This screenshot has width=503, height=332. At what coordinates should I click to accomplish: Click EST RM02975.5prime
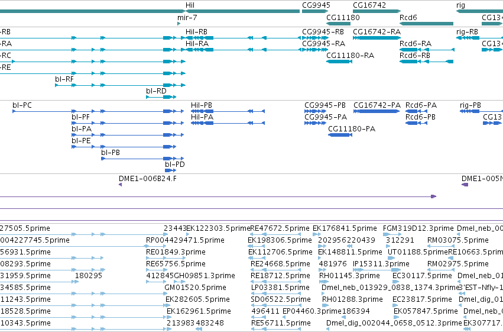click(x=458, y=264)
